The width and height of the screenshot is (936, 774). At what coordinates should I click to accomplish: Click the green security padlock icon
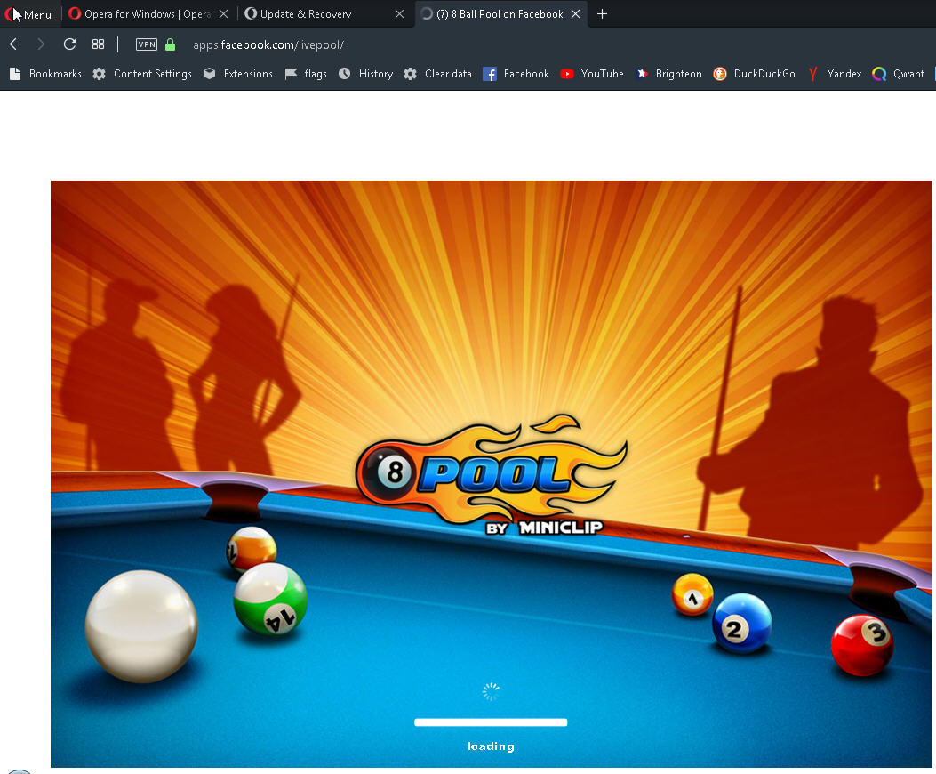pyautogui.click(x=170, y=44)
